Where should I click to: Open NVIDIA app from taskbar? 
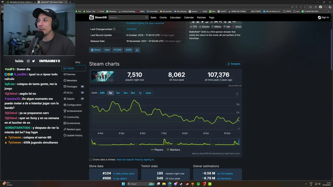pyautogui.click(x=210, y=184)
